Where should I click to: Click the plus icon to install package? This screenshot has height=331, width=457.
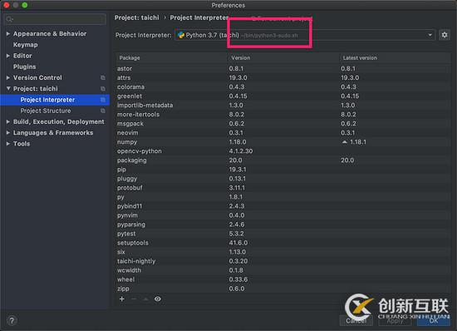[122, 299]
